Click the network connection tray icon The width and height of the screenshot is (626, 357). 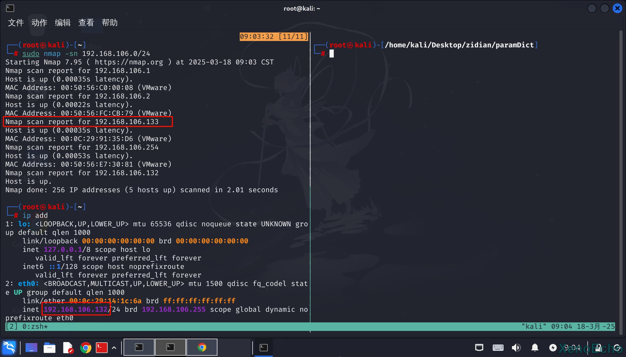(479, 347)
